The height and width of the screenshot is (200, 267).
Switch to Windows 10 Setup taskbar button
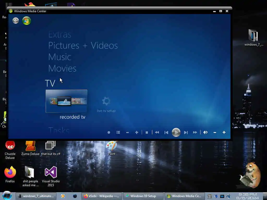(143, 196)
